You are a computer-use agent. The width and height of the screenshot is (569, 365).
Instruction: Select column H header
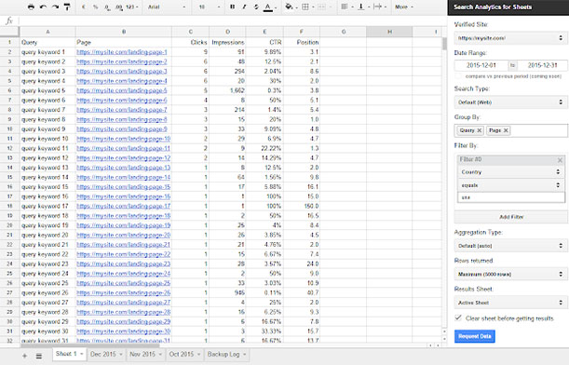pos(389,32)
